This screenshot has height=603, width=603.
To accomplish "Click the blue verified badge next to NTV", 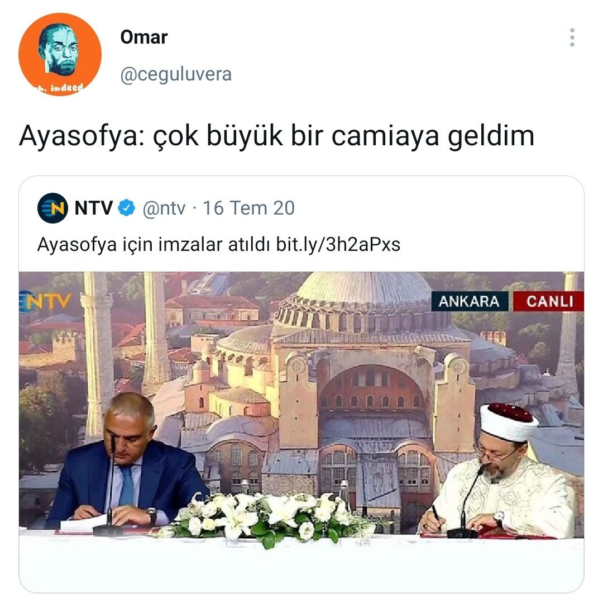I will click(127, 208).
